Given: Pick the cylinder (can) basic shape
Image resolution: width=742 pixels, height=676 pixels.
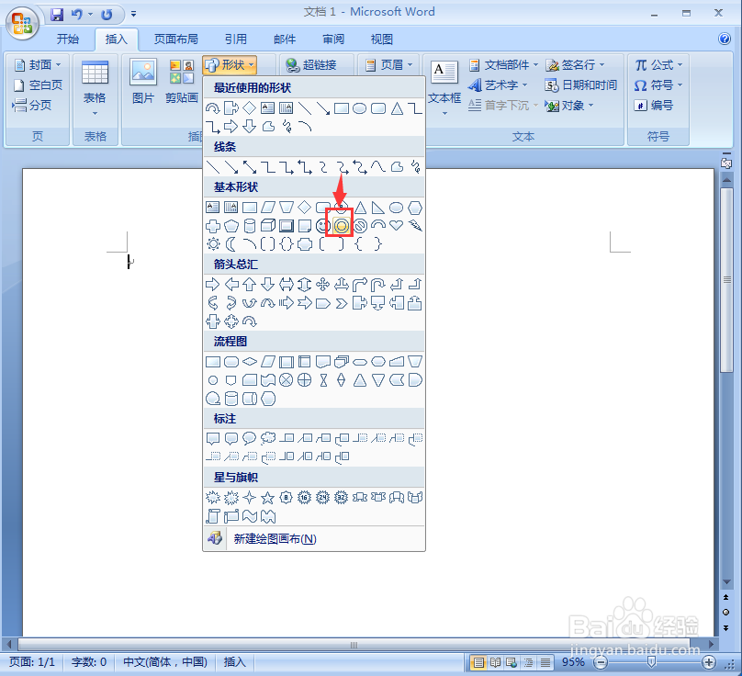Looking at the screenshot, I should pyautogui.click(x=250, y=226).
